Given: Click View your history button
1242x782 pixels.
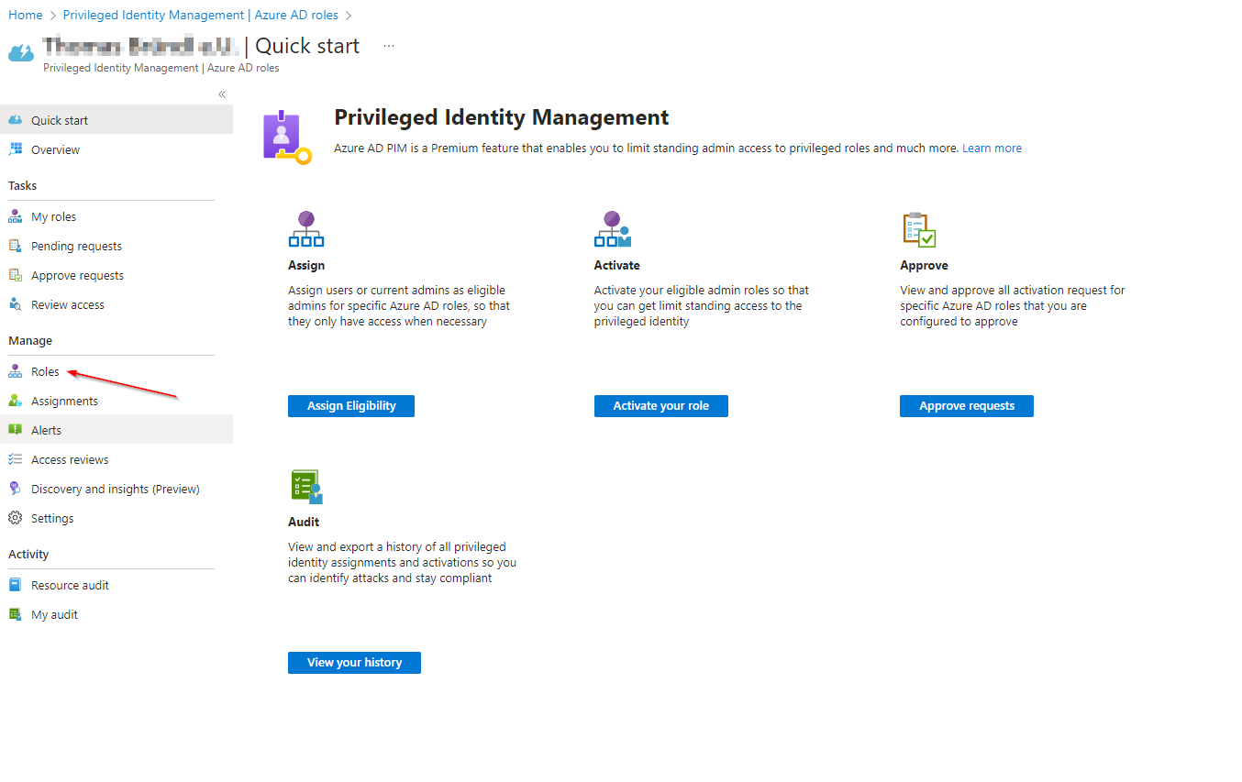Looking at the screenshot, I should (x=354, y=663).
